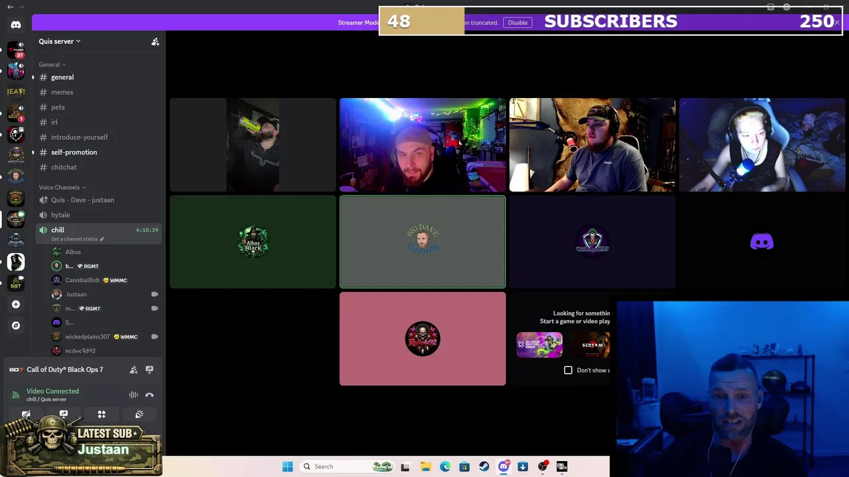Open the soundboard icon in voice controls

tap(139, 414)
